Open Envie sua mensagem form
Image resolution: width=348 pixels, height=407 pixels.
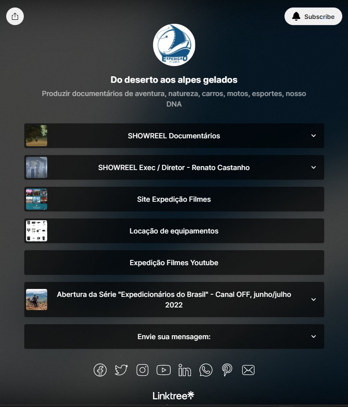point(174,337)
